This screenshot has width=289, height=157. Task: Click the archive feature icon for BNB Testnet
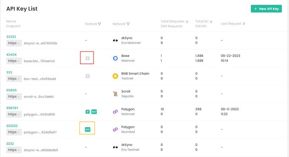[88, 76]
